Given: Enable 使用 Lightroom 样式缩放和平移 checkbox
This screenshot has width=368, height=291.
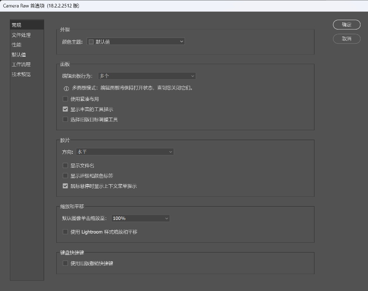Looking at the screenshot, I should point(65,231).
